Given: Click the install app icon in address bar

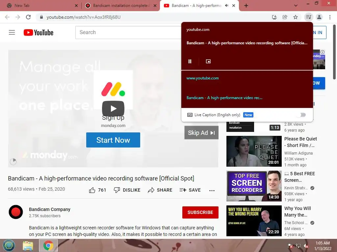Looking at the screenshot, I should (274, 17).
